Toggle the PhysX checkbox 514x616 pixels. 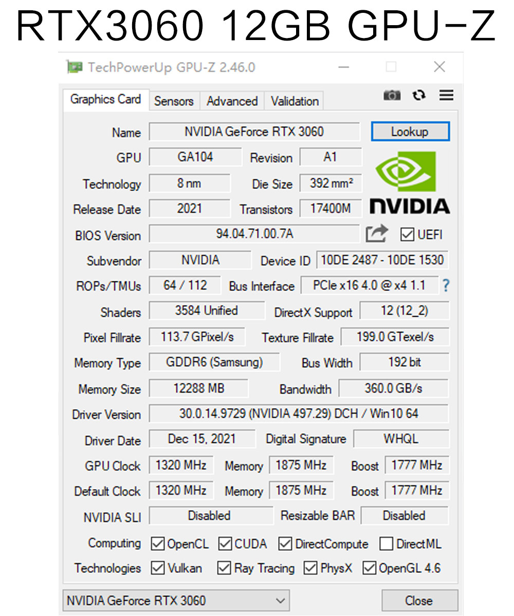point(310,568)
